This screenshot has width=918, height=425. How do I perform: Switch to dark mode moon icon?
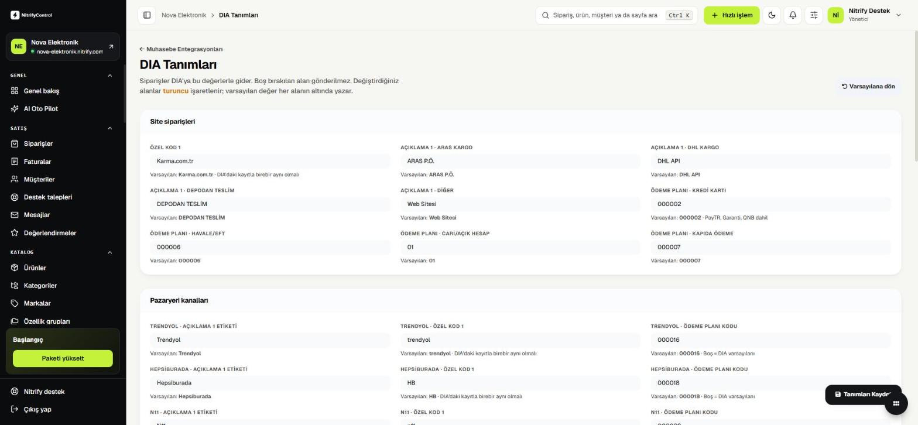[x=772, y=15]
